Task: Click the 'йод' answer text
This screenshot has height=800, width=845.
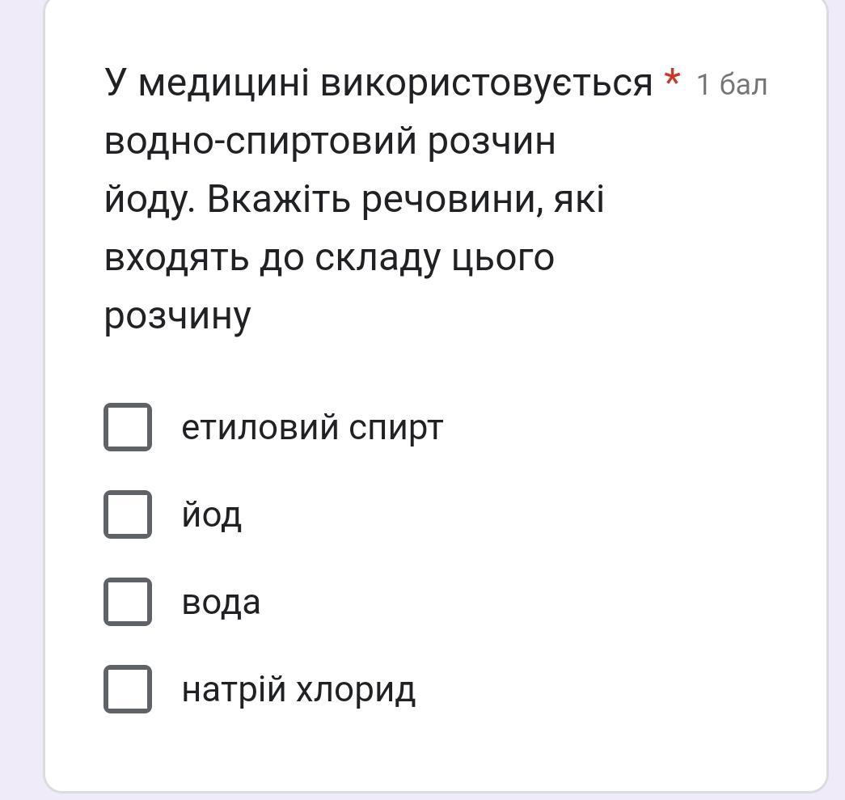Action: [x=211, y=514]
